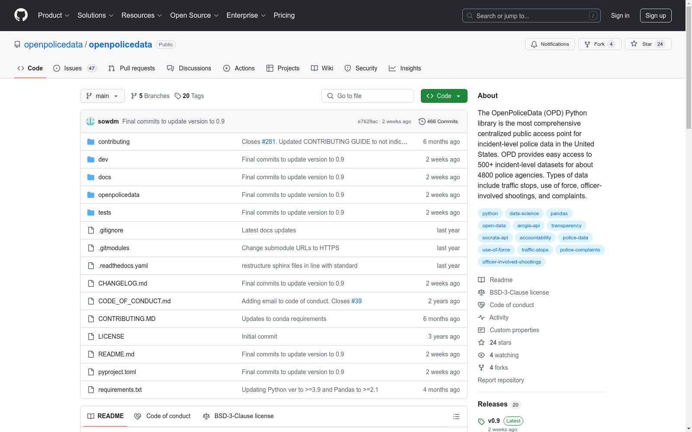Open the README outline list icon
The image size is (692, 432).
[x=456, y=416]
